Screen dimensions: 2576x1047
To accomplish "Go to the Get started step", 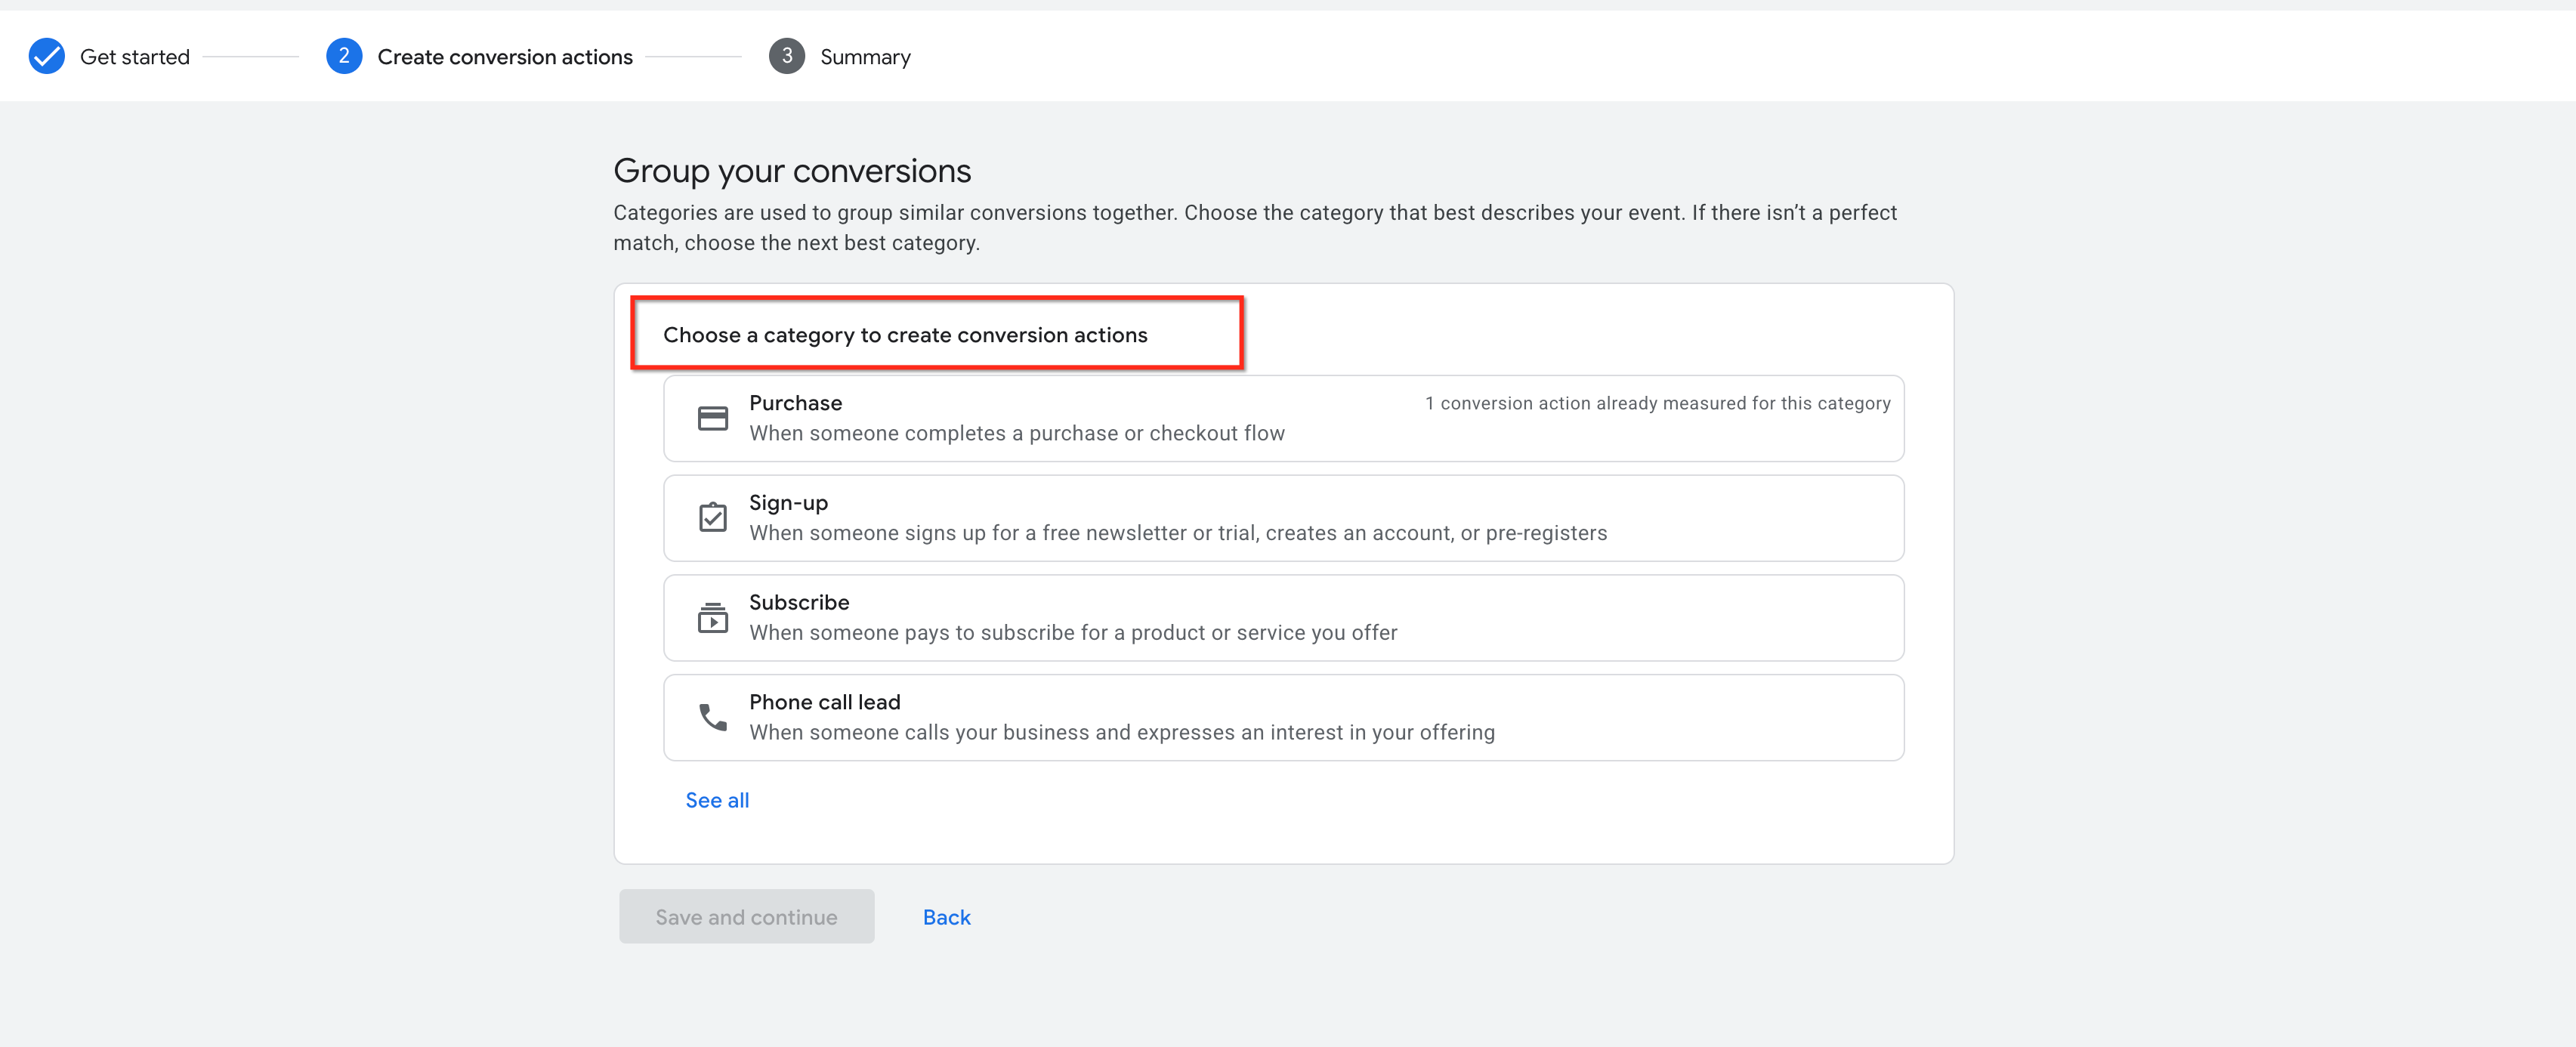I will (x=134, y=57).
